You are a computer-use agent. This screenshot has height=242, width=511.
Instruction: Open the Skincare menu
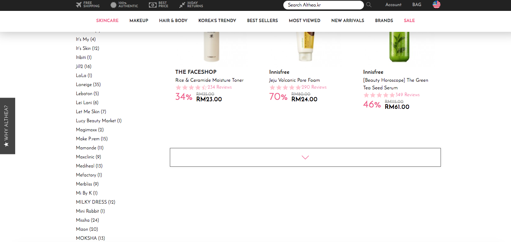point(107,21)
